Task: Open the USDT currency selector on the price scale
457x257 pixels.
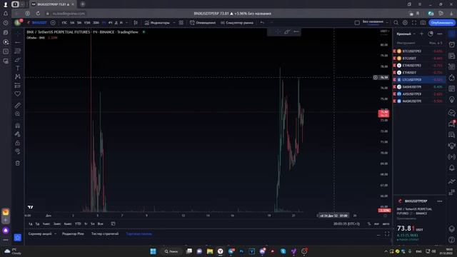Action: 384,31
